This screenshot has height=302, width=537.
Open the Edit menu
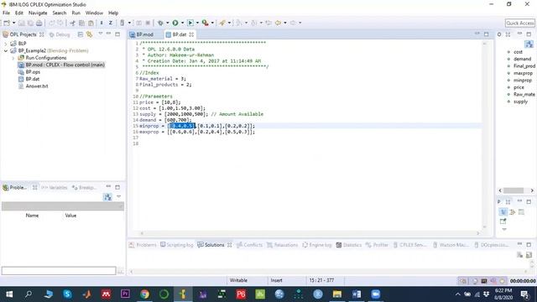[x=18, y=13]
